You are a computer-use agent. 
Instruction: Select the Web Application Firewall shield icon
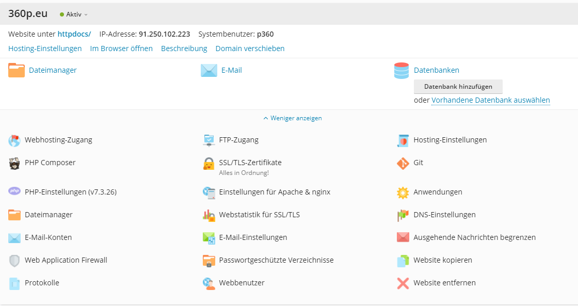point(14,261)
